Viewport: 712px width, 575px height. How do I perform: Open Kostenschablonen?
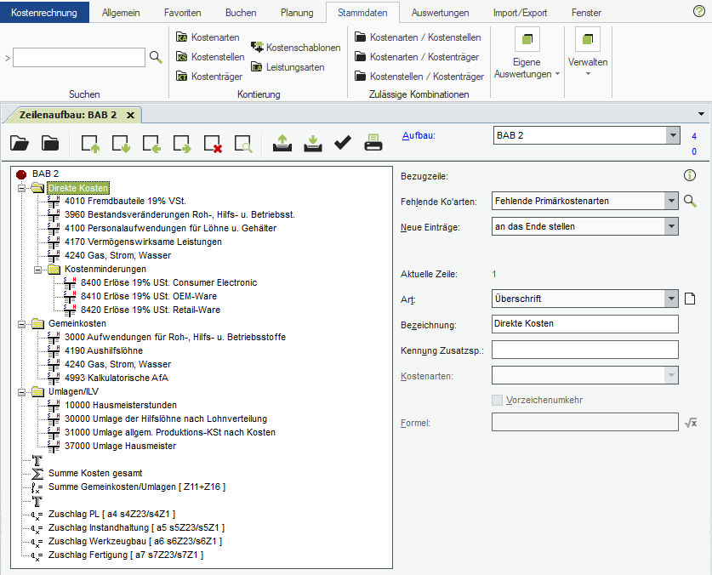[x=296, y=48]
